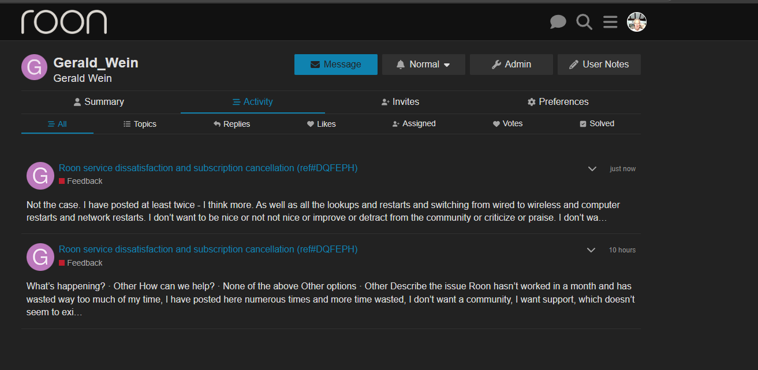Switch to the Preferences tab
Viewport: 758px width, 370px height.
[558, 102]
